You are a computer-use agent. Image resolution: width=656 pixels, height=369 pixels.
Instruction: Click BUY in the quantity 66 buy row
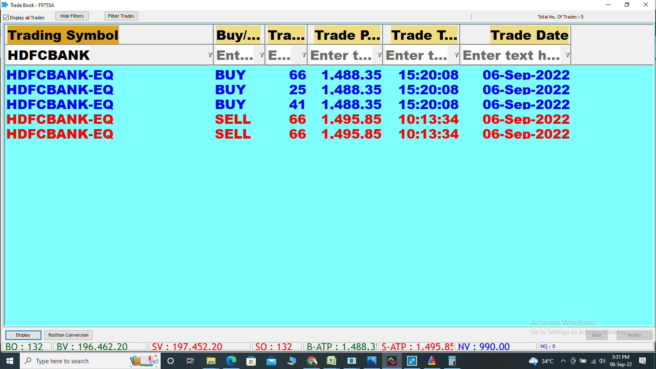pos(230,75)
